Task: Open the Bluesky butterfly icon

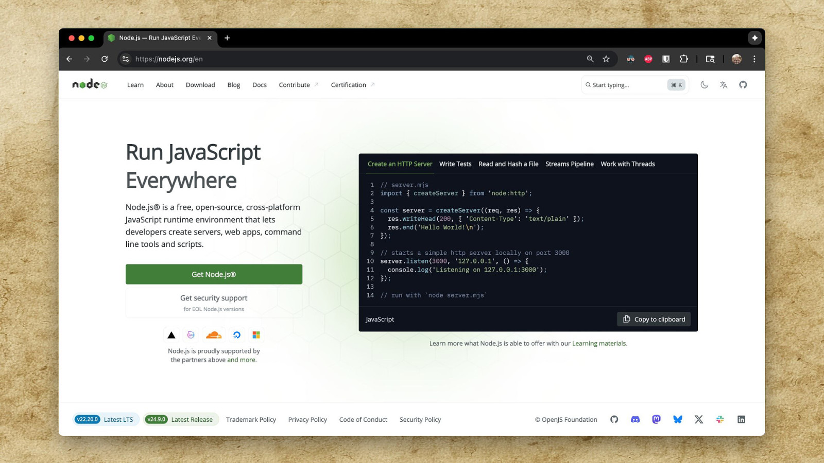Action: (x=678, y=419)
